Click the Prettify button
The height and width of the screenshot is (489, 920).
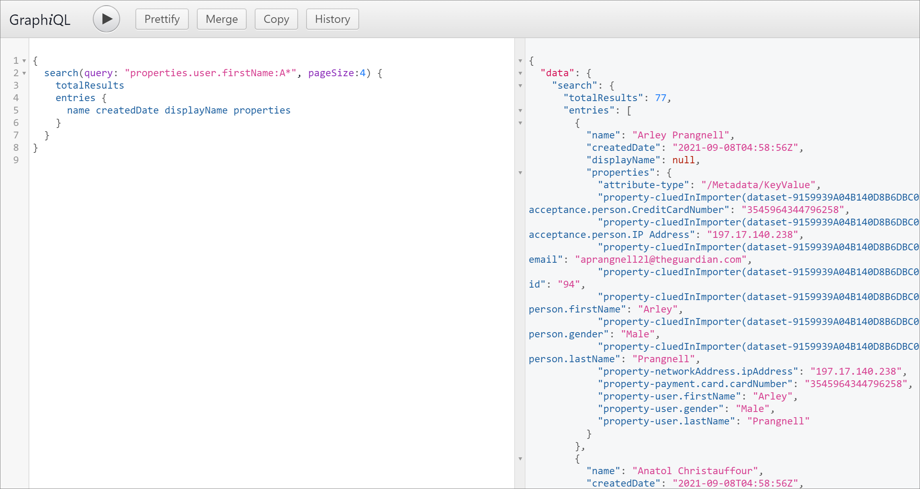[x=162, y=19]
